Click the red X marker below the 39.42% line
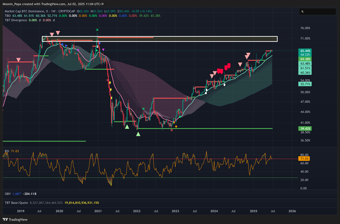Image resolution: width=340 pixels, height=224 pixels. (172, 130)
